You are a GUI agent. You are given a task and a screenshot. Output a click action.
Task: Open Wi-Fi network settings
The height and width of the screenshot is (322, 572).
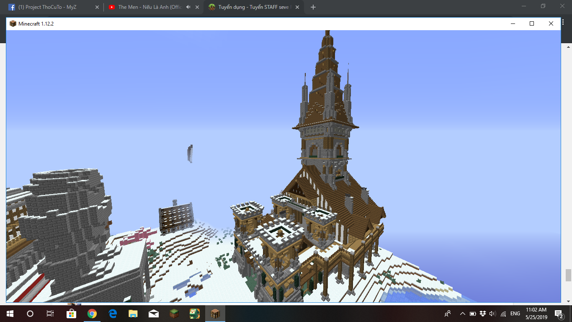tap(503, 314)
